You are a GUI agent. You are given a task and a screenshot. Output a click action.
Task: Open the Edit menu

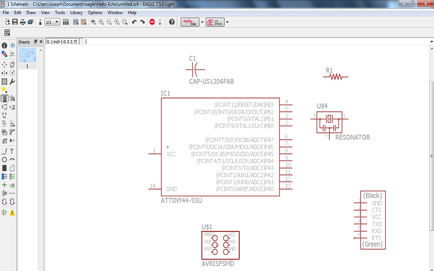pos(17,12)
